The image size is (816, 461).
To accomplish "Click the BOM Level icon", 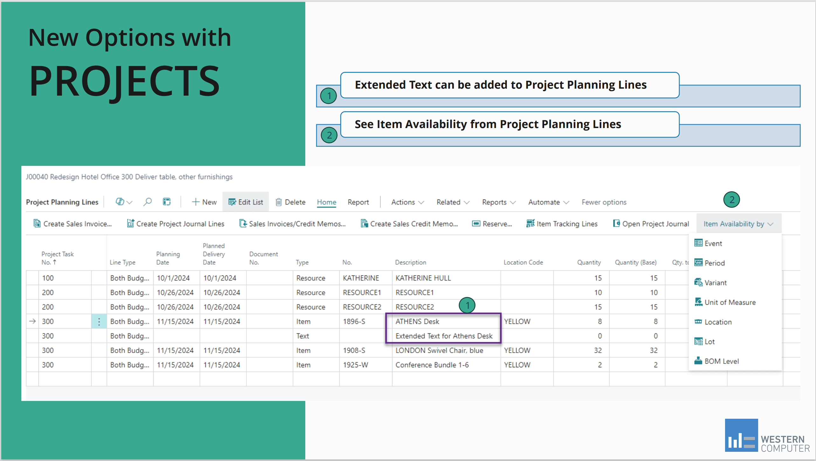I will (698, 361).
